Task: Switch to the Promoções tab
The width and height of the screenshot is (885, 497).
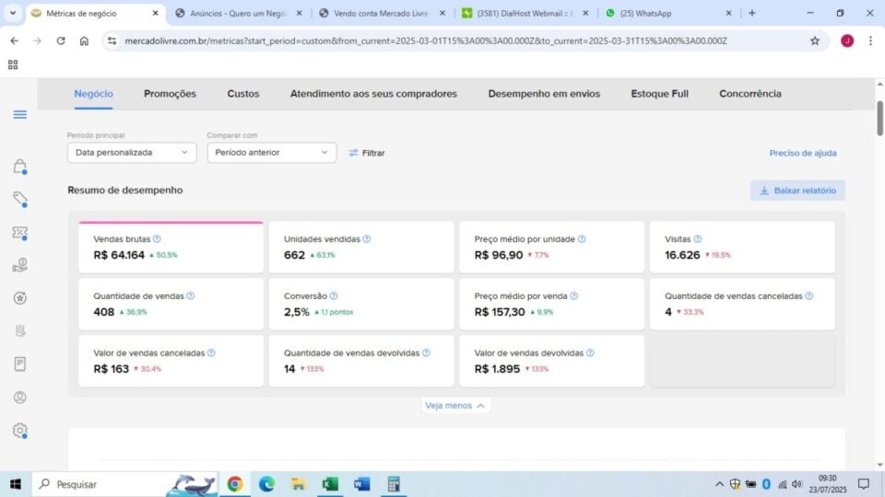Action: 170,94
